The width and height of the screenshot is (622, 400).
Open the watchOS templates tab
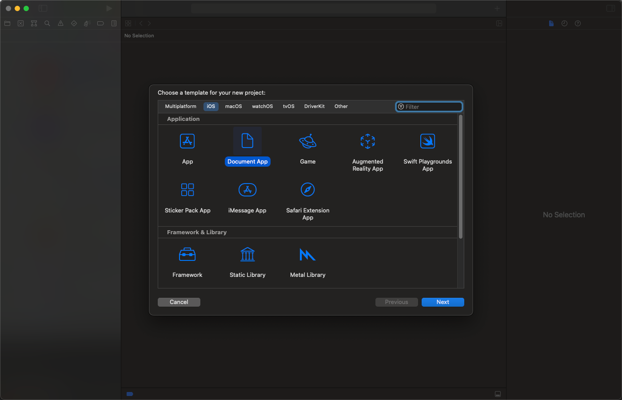pyautogui.click(x=262, y=106)
